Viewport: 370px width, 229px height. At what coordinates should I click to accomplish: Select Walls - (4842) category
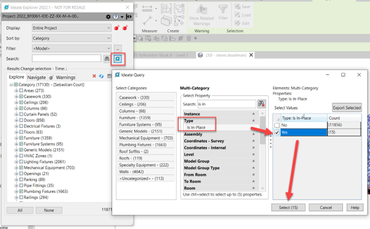146,171
